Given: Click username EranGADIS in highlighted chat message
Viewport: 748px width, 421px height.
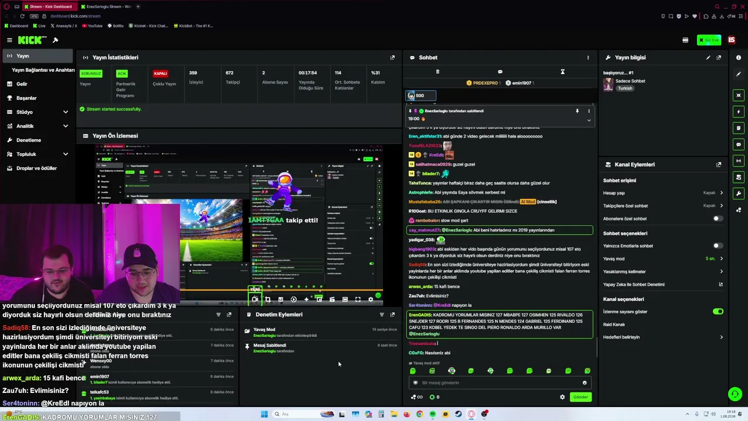Looking at the screenshot, I should click(x=420, y=315).
